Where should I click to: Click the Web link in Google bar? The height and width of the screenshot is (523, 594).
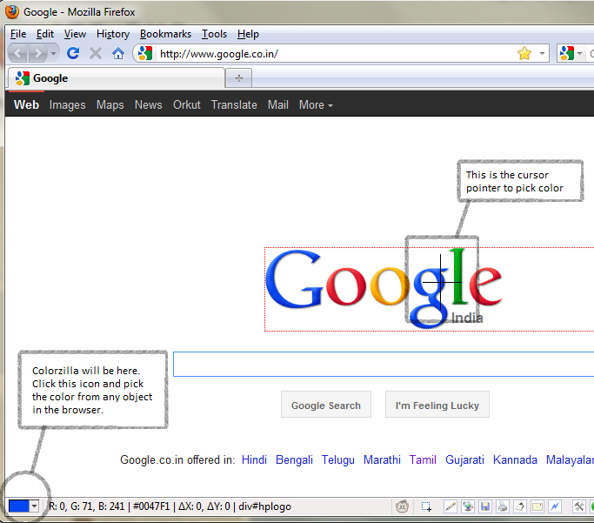26,104
